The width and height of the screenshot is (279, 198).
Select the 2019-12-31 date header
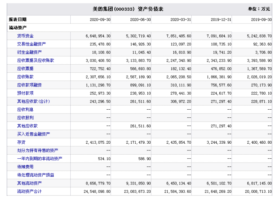point(221,20)
